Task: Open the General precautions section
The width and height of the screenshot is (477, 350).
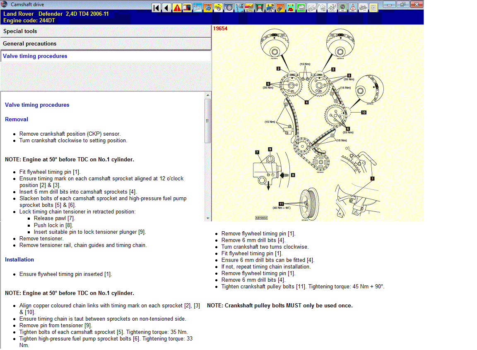Action: (x=106, y=44)
